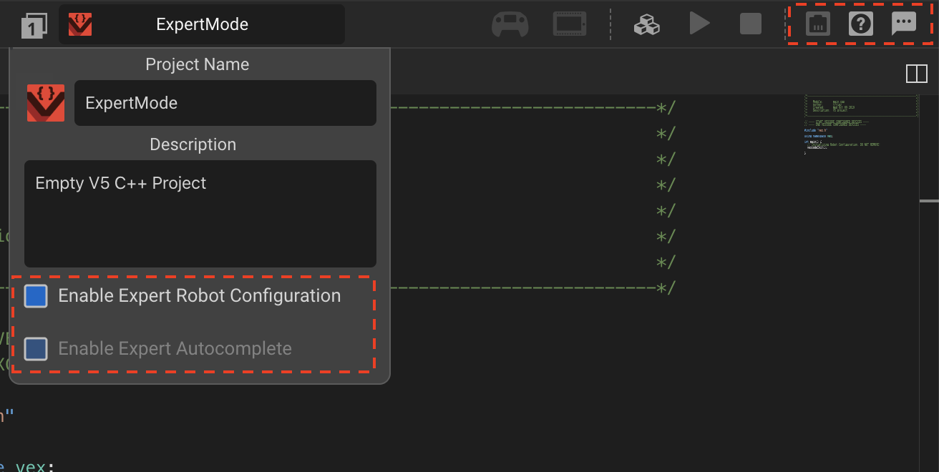The height and width of the screenshot is (472, 939).
Task: Click the Project Name field containing ExpertMode
Action: (x=225, y=103)
